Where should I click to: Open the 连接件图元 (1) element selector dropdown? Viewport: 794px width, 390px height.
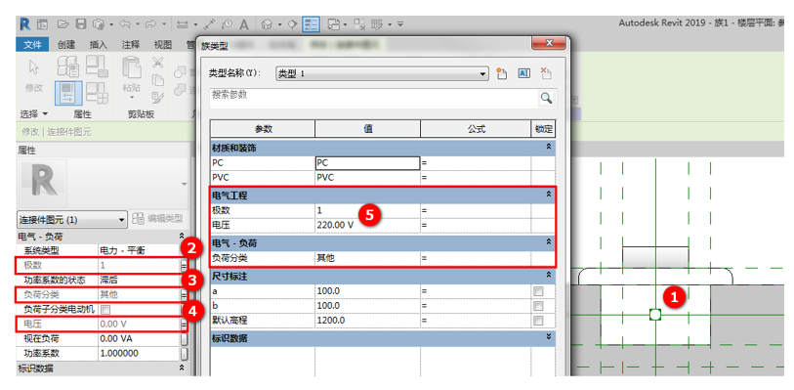(72, 220)
